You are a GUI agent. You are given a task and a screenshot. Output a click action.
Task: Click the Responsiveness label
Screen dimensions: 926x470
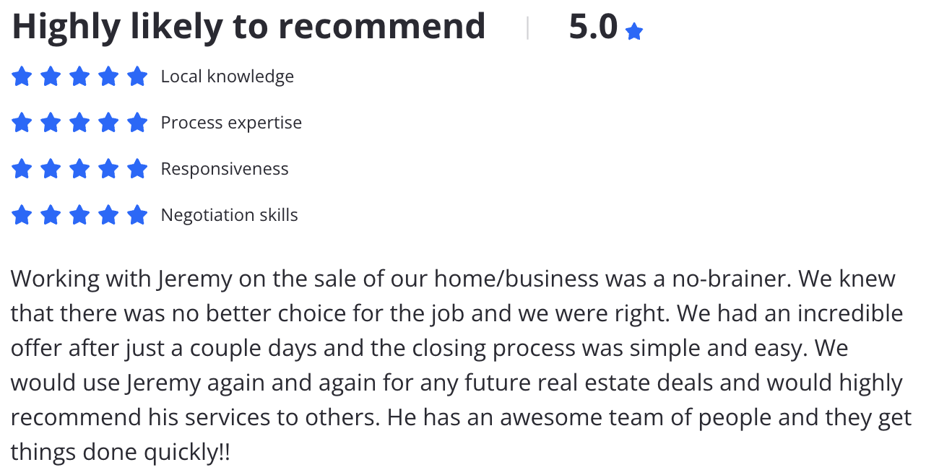225,169
